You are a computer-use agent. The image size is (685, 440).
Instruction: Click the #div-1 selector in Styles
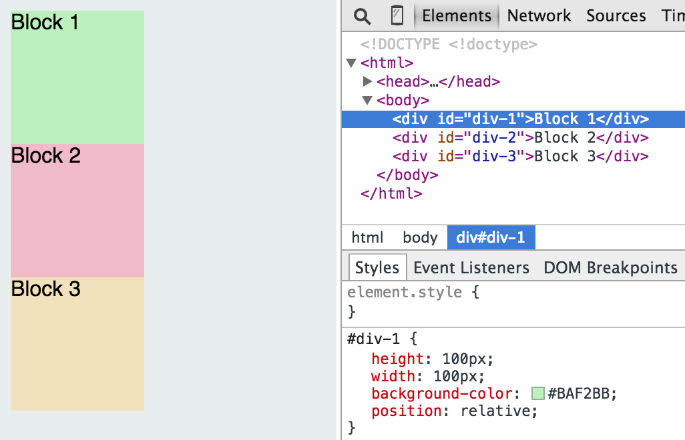tap(373, 339)
